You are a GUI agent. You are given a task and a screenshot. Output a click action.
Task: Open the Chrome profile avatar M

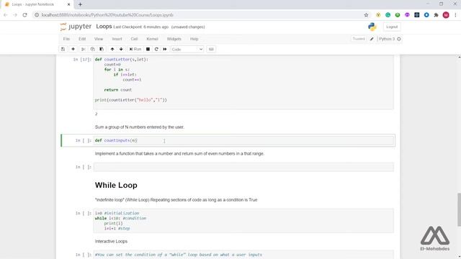pos(446,15)
